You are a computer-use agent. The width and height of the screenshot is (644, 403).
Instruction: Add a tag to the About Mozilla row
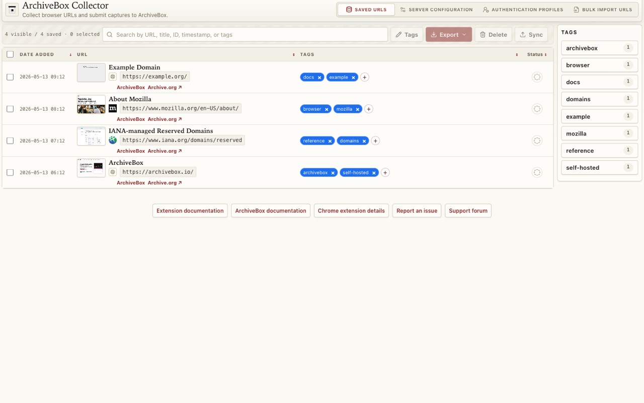tap(369, 109)
